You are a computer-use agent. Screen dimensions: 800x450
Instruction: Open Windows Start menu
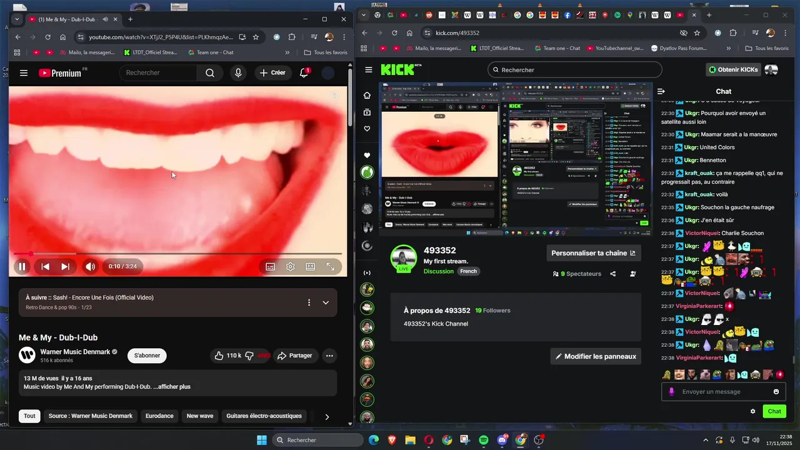[262, 440]
